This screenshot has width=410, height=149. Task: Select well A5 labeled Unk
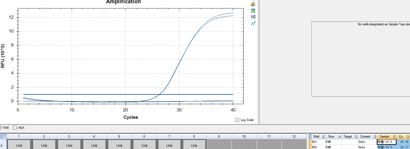[x=119, y=144]
